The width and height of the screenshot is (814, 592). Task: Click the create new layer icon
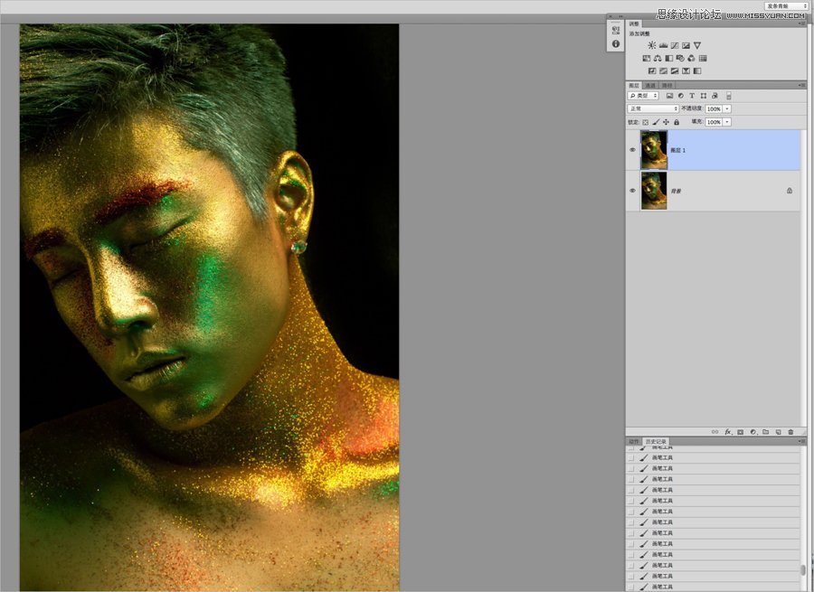[x=778, y=432]
